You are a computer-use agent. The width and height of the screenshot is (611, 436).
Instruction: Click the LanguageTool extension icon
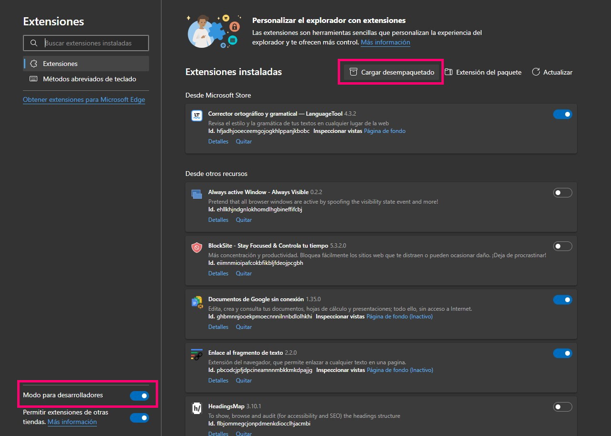(x=196, y=115)
